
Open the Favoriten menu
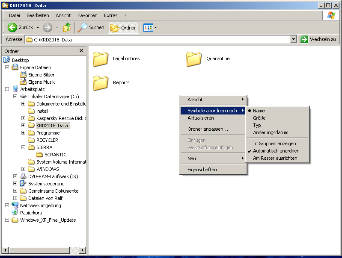87,15
